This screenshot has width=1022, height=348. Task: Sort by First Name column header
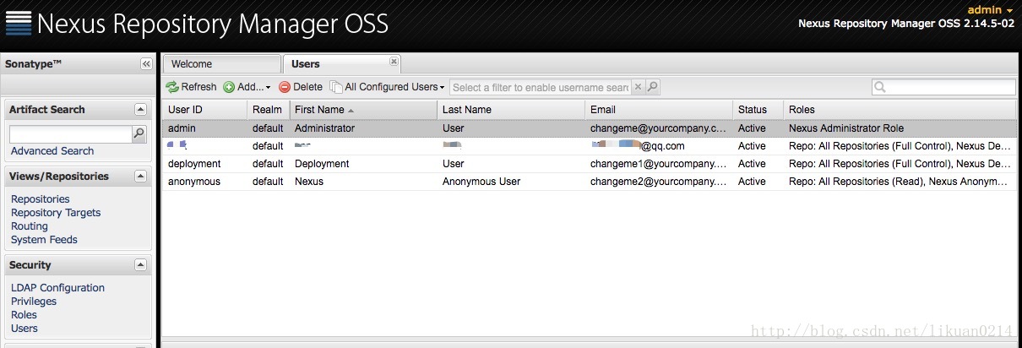click(x=363, y=110)
